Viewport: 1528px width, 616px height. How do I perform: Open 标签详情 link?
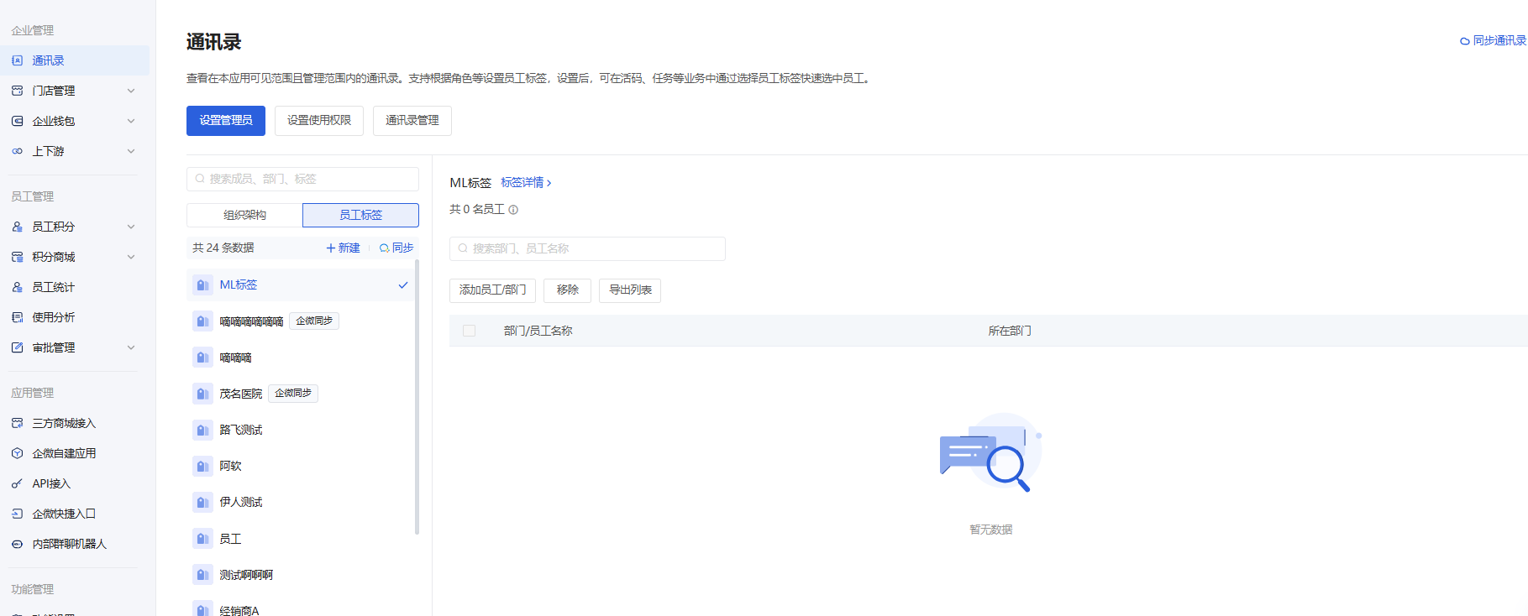click(526, 182)
